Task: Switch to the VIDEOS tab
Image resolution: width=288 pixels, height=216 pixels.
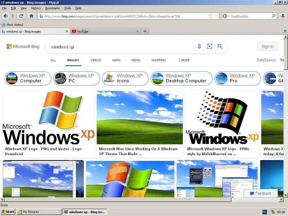Action: [x=96, y=60]
